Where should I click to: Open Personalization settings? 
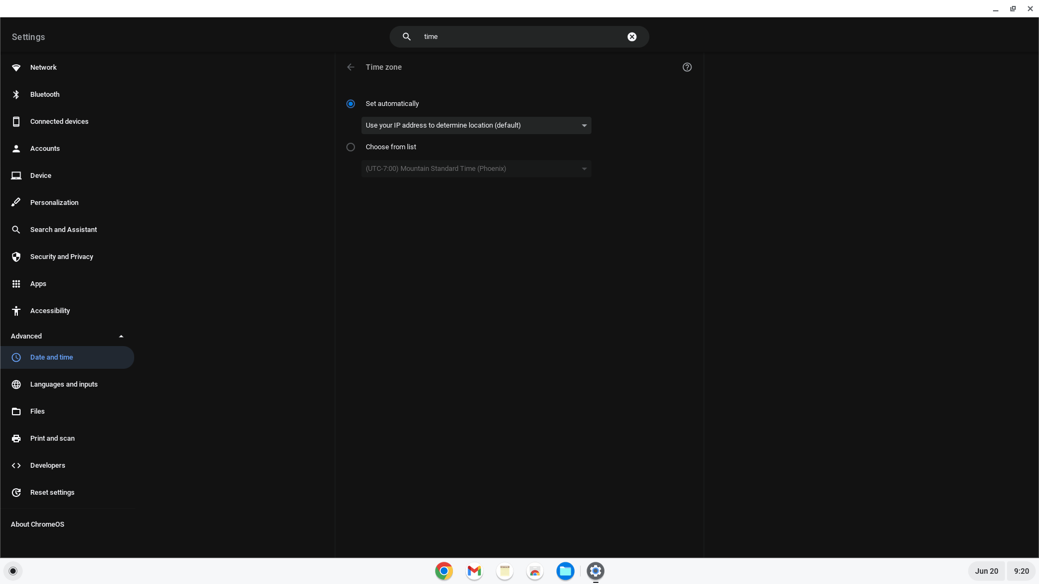pyautogui.click(x=67, y=203)
